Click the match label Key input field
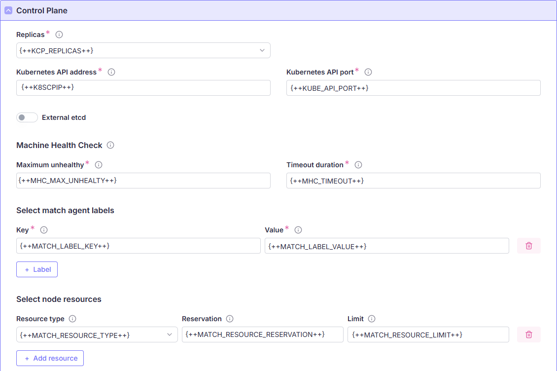Screen dimensions: 557x371 138,246
